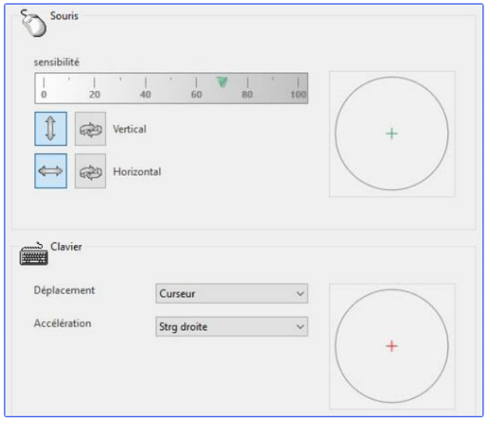This screenshot has width=487, height=422.
Task: Click the keyboard icon beside Clavier
Action: pos(33,255)
